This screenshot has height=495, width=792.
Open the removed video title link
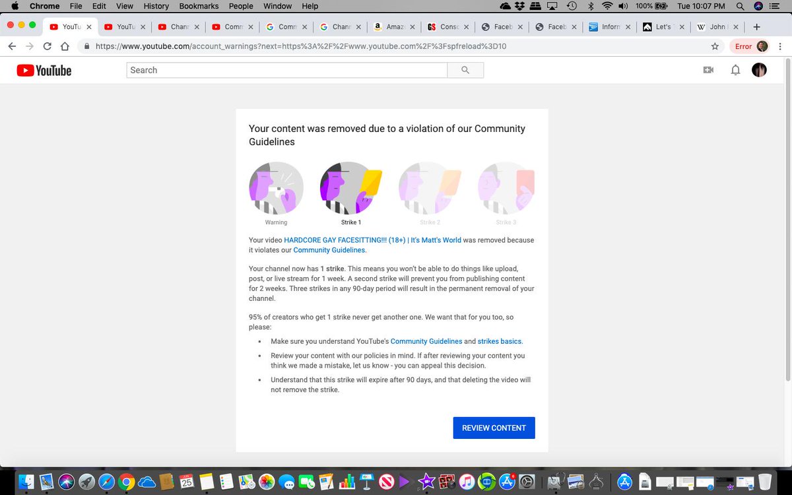coord(373,240)
